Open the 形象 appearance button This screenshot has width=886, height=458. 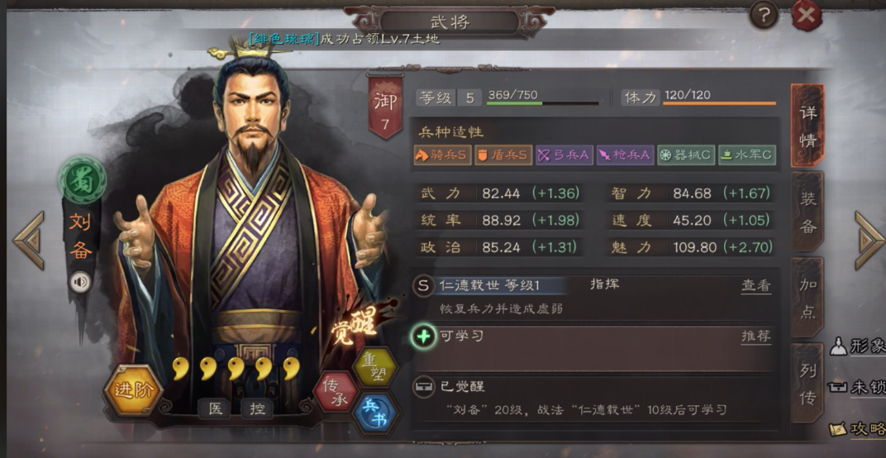tap(858, 346)
